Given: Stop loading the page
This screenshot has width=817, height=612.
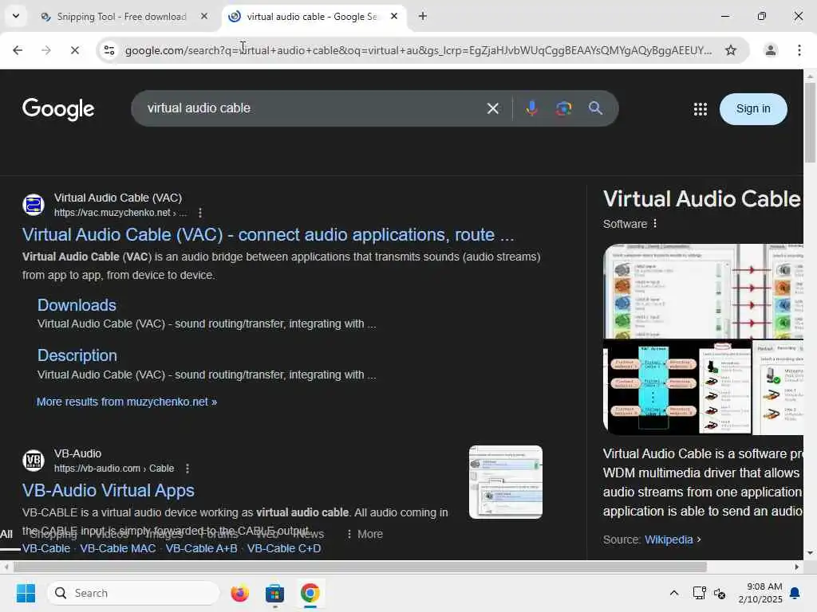Looking at the screenshot, I should pyautogui.click(x=74, y=50).
